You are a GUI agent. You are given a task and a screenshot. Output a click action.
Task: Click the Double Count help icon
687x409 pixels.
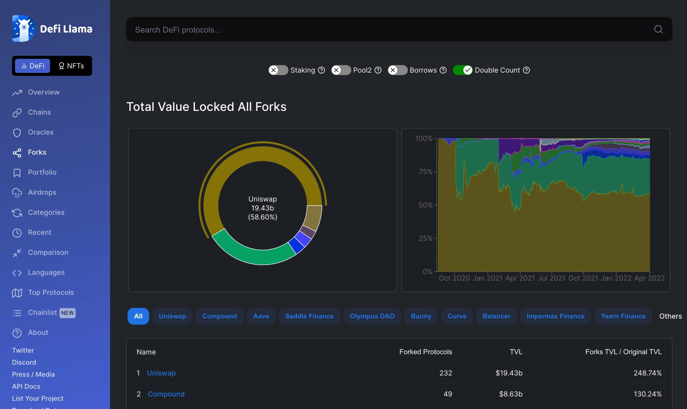pos(526,70)
